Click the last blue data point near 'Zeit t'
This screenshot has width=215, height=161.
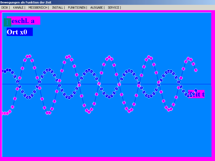[x=196, y=91]
